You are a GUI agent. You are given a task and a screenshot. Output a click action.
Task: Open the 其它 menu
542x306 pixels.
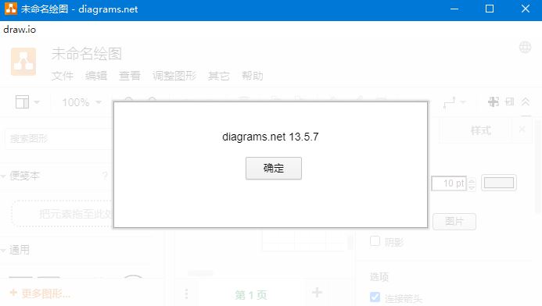(219, 76)
